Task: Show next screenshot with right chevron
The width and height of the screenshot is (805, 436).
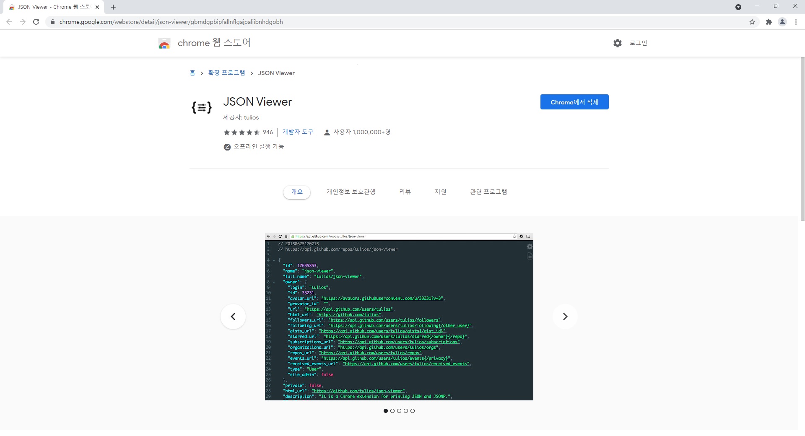Action: (x=565, y=317)
